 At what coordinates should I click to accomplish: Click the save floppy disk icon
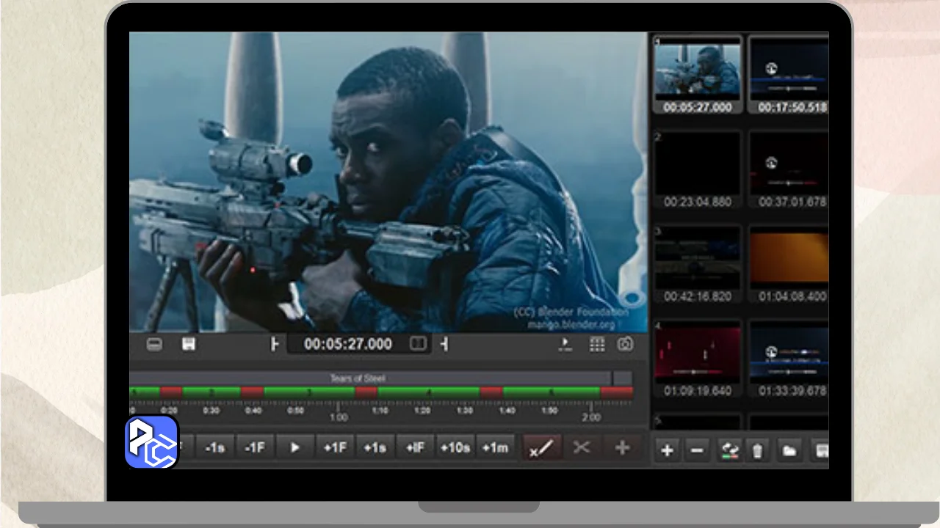pos(189,344)
